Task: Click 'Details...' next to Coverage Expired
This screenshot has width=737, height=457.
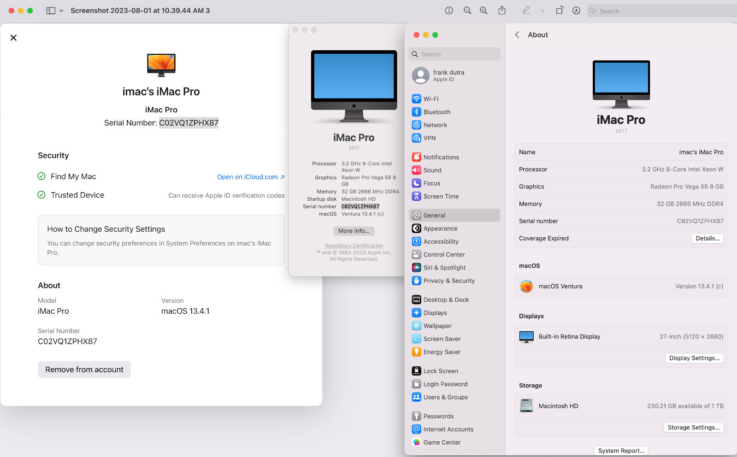Action: point(708,238)
